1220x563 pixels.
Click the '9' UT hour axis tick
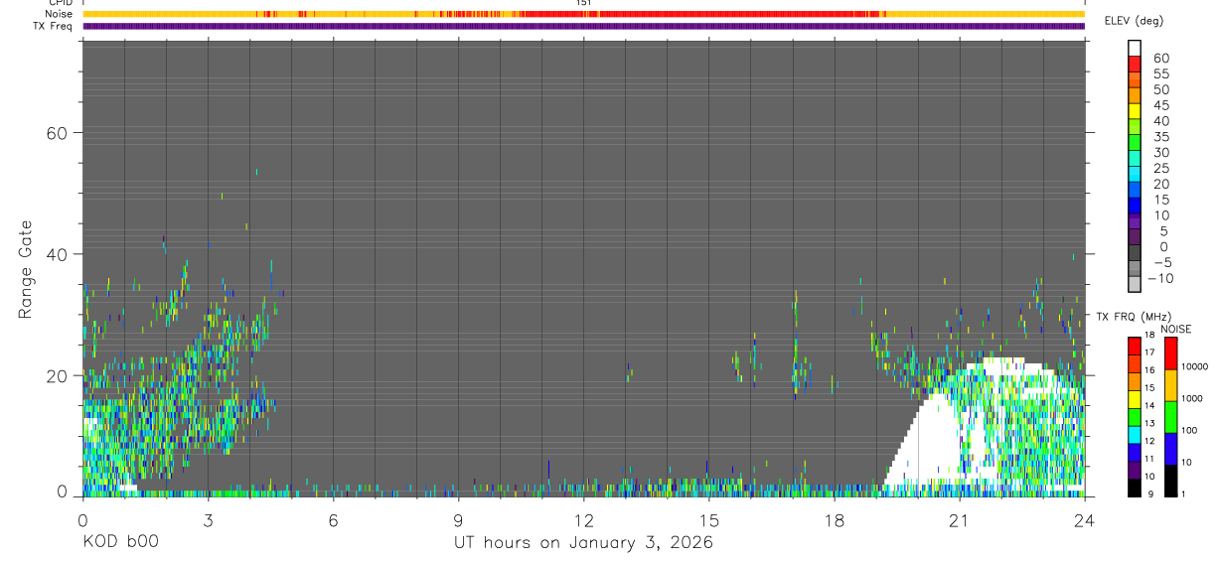click(x=458, y=519)
